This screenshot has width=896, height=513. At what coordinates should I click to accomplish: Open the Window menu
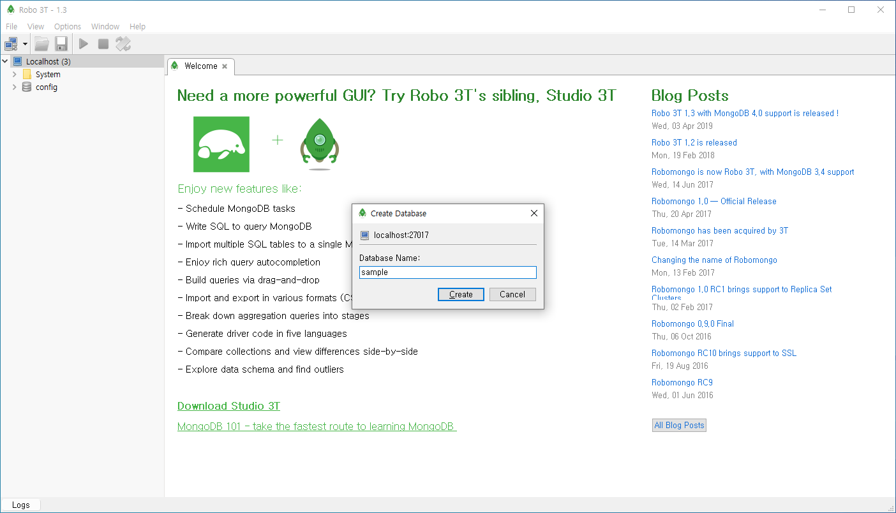[105, 27]
